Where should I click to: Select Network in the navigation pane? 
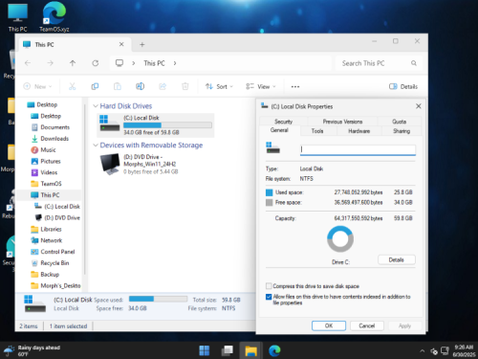51,240
